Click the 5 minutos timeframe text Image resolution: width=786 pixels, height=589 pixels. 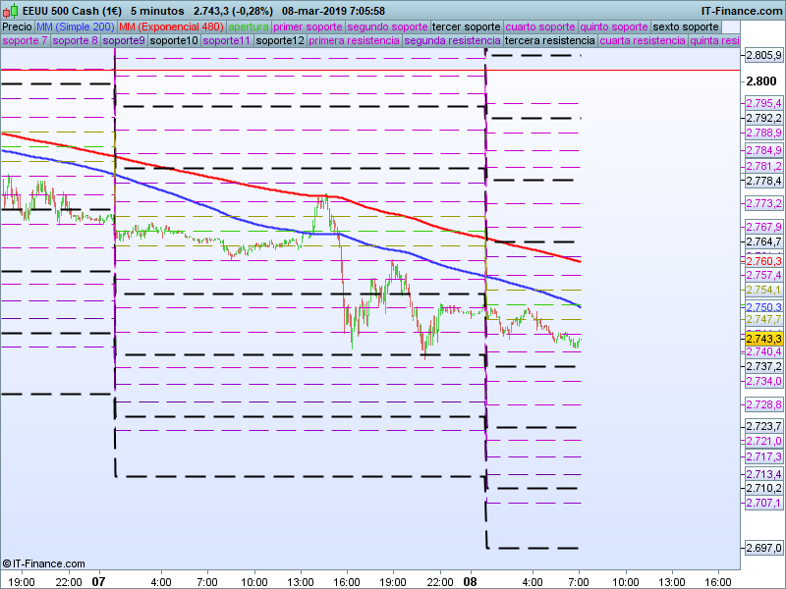(x=157, y=11)
